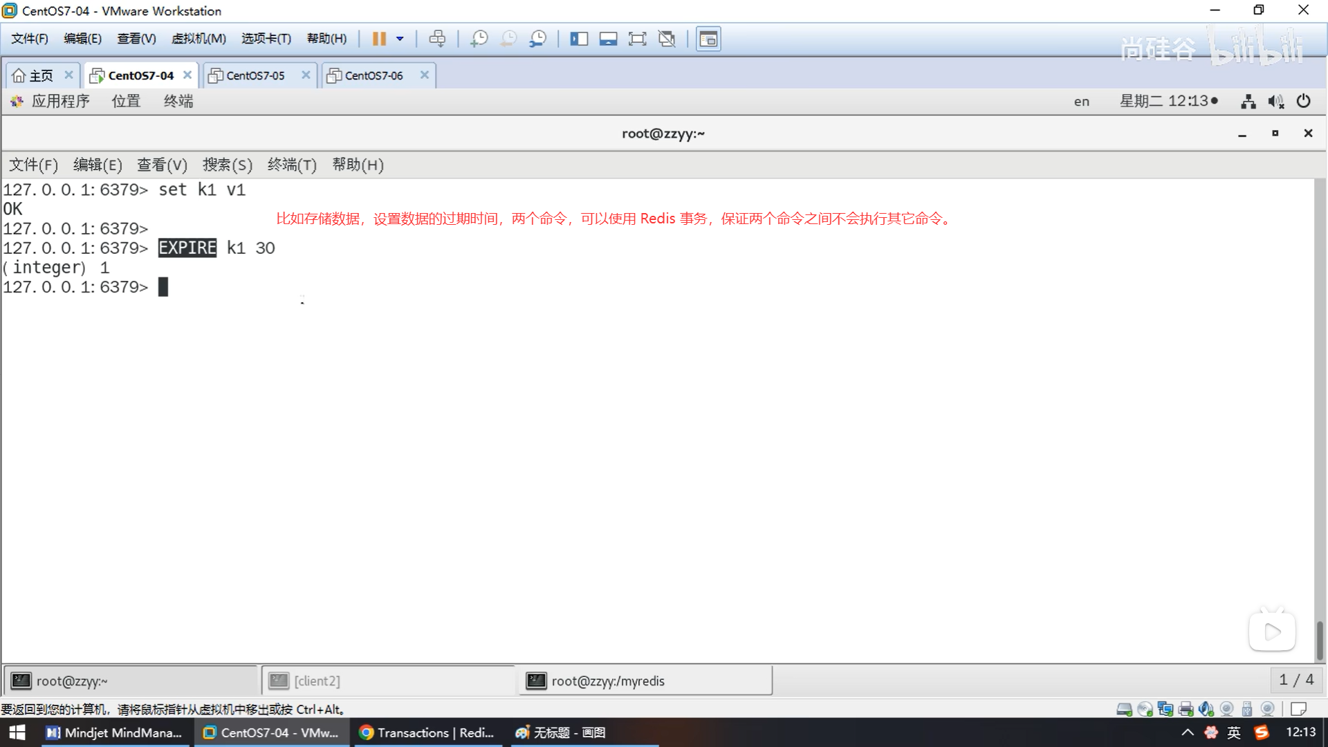
Task: Pause the virtual machine
Action: [x=378, y=39]
